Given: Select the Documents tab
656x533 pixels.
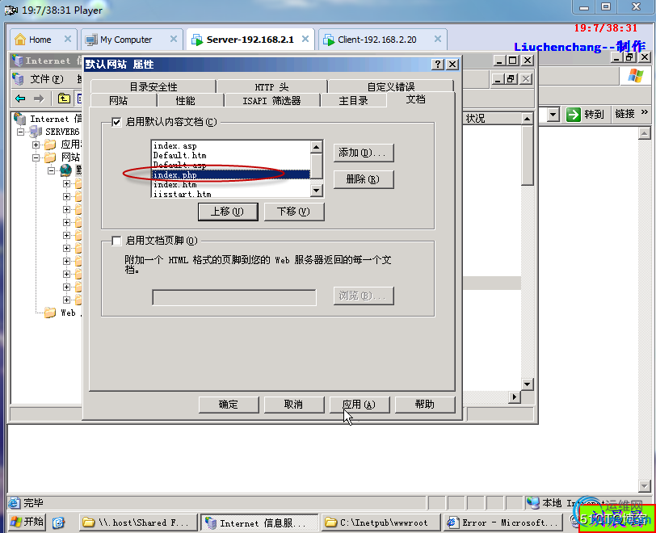Looking at the screenshot, I should (x=416, y=99).
